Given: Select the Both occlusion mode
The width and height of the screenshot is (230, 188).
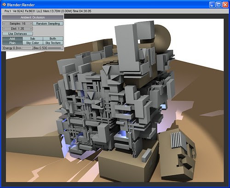Looking at the screenshot, I should coord(53,39).
